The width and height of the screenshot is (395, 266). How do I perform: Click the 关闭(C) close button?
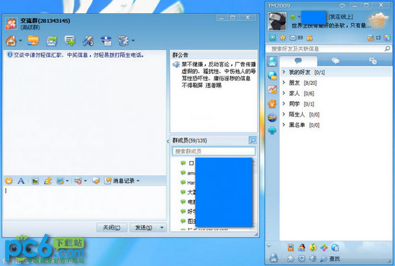tap(112, 227)
